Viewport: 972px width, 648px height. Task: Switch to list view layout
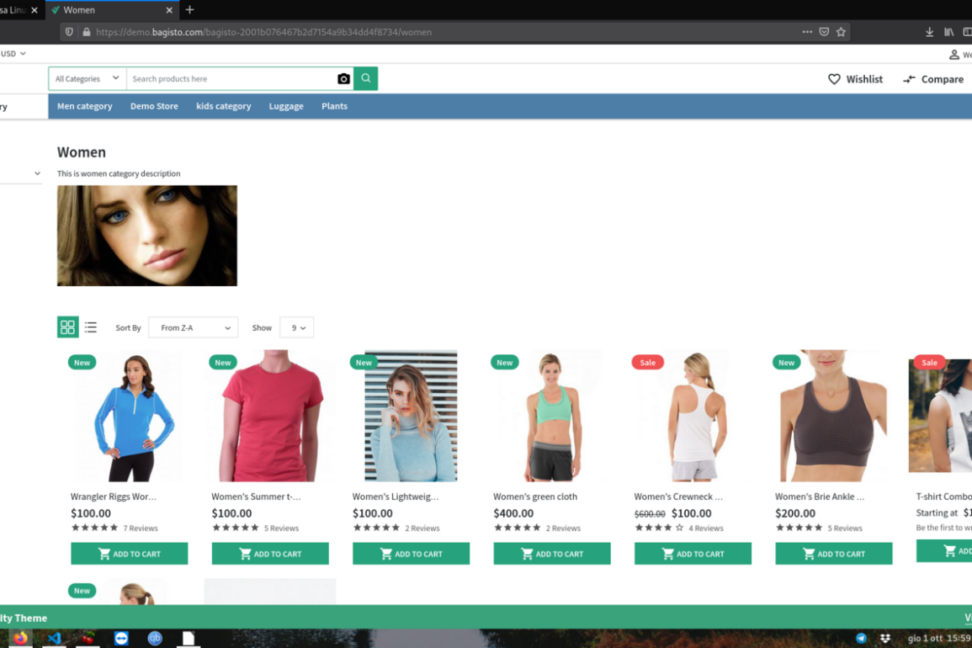pyautogui.click(x=91, y=327)
